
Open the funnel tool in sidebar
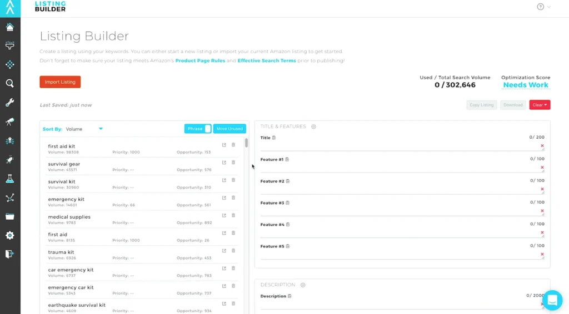tap(10, 45)
